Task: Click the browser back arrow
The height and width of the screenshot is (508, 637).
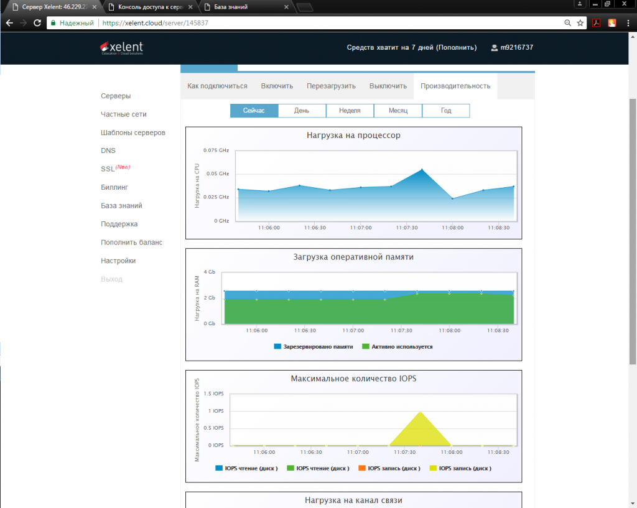Action: [9, 23]
